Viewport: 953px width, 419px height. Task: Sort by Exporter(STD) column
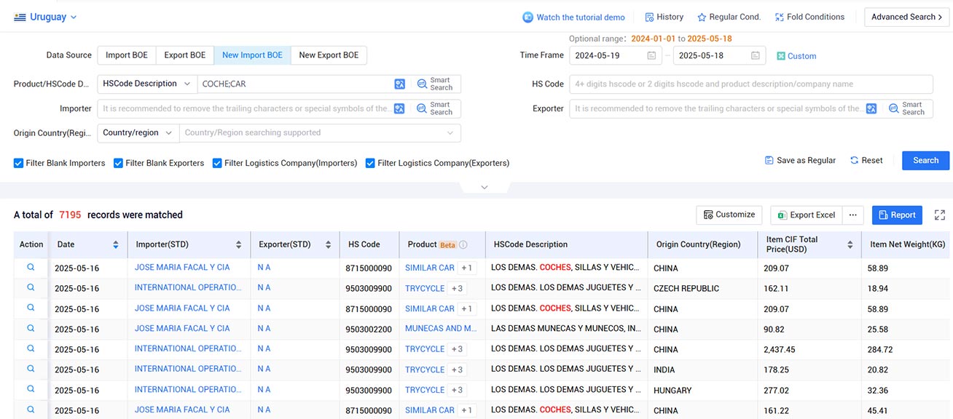329,244
